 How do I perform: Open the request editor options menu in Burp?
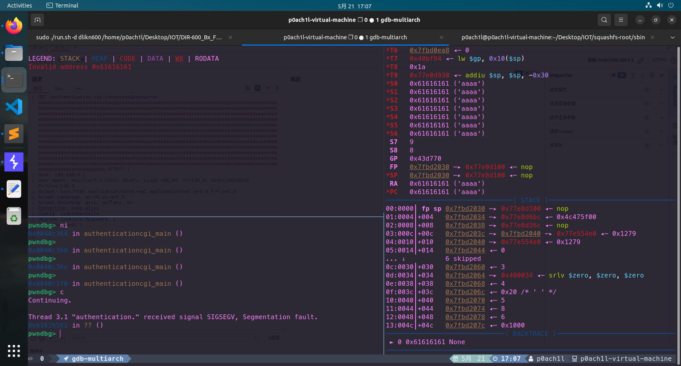277,88
